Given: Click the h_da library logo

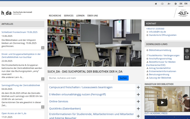Looking at the screenshot, I should [x=17, y=13].
